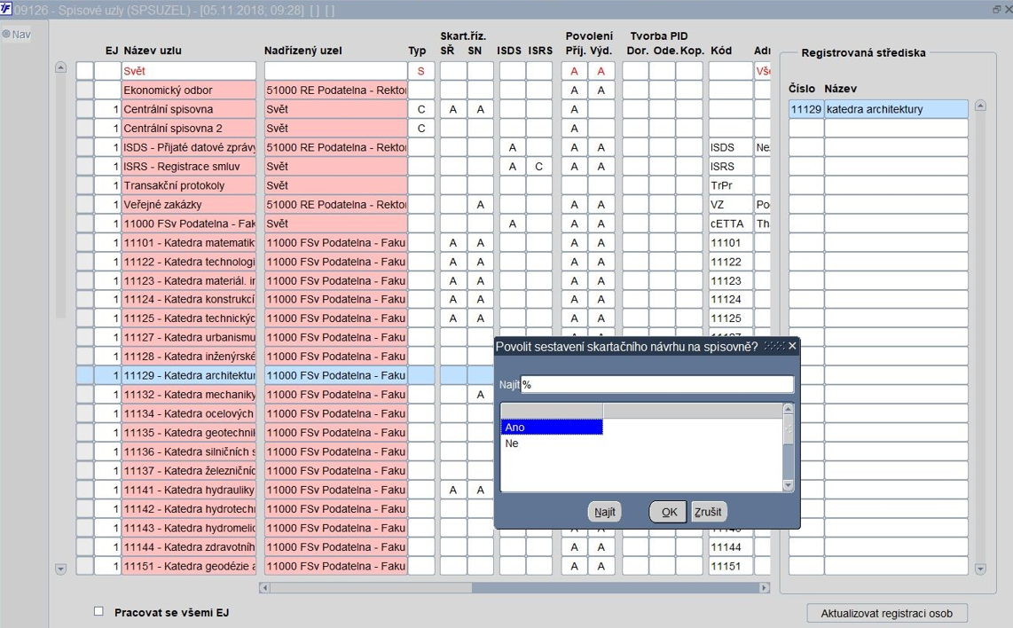Close the skartační návrh dialog with X
This screenshot has width=1013, height=628.
tap(792, 346)
